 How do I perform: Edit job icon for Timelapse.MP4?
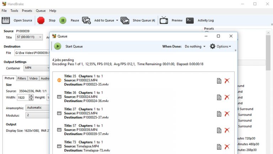[219, 147]
